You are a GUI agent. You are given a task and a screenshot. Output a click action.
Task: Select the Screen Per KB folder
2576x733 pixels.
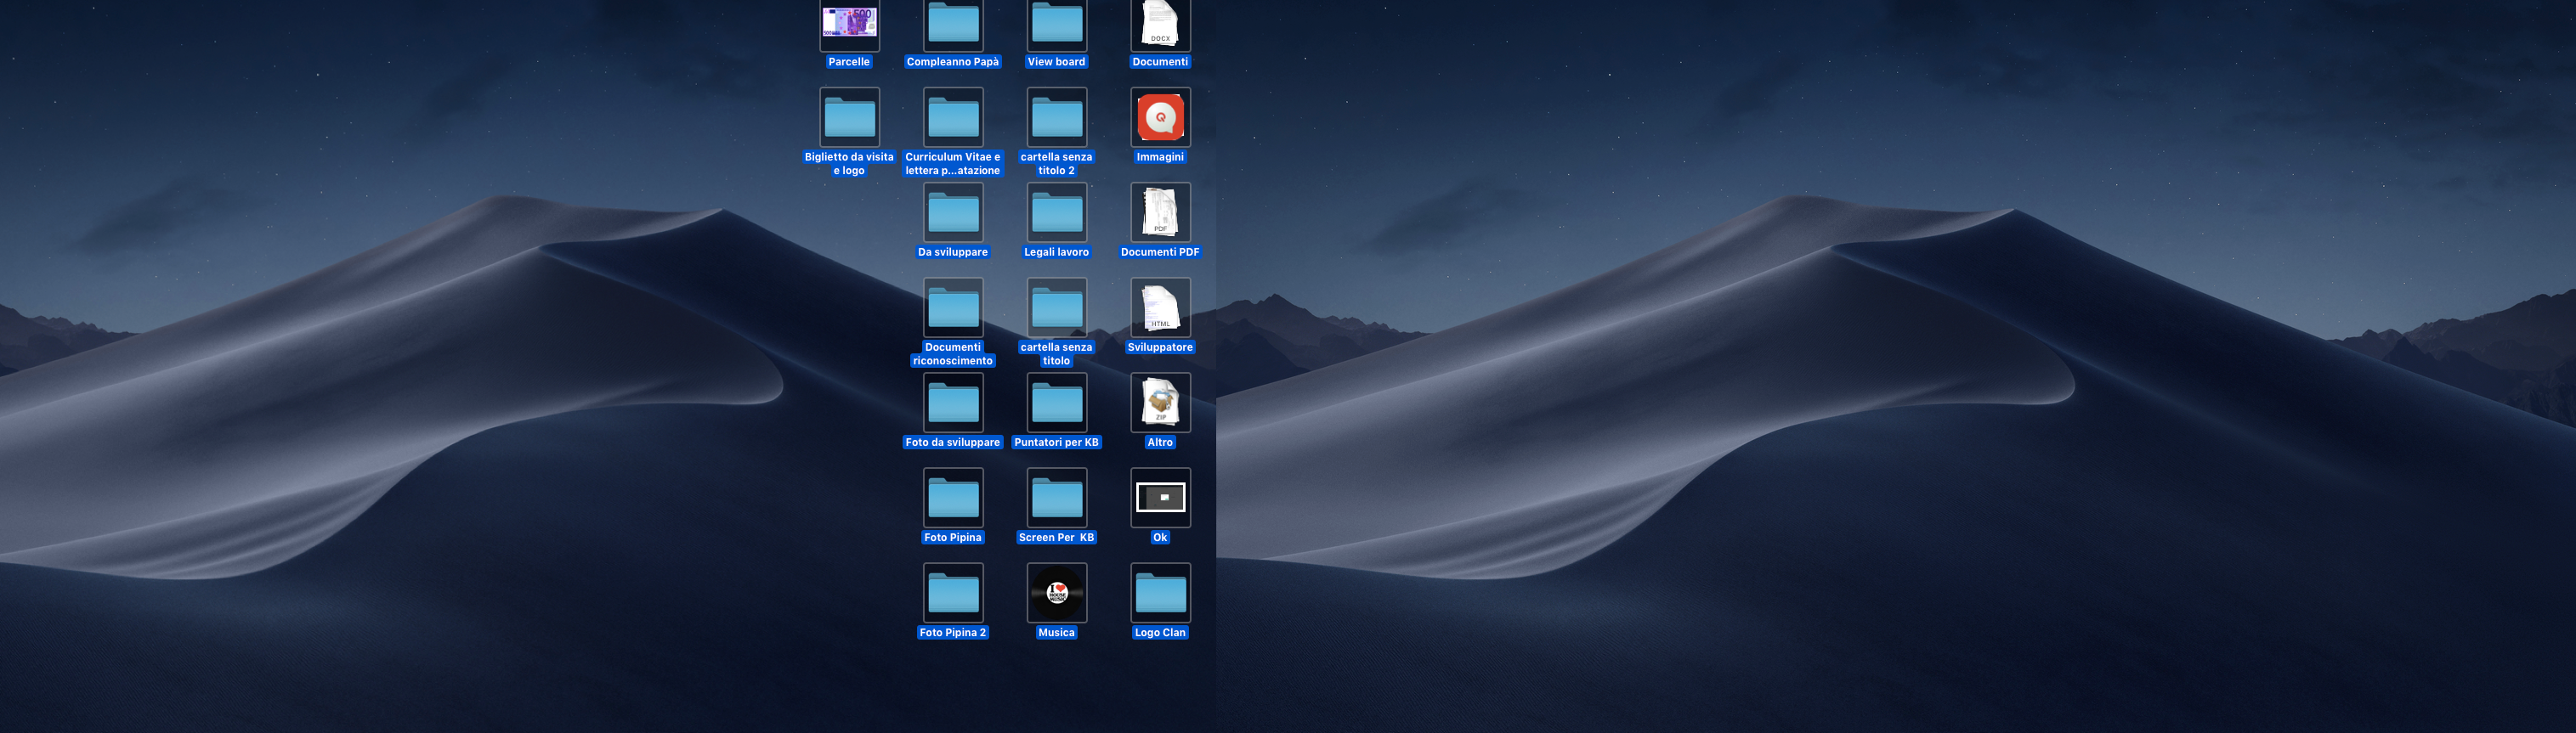coord(1056,497)
